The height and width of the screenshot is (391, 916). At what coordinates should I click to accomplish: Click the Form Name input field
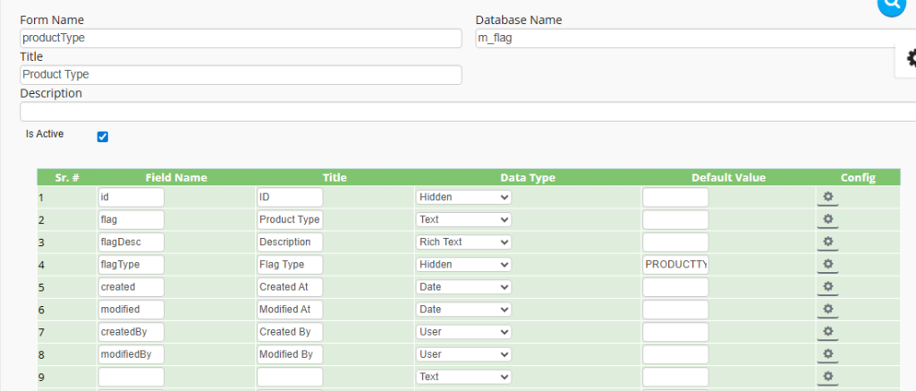[x=241, y=38]
